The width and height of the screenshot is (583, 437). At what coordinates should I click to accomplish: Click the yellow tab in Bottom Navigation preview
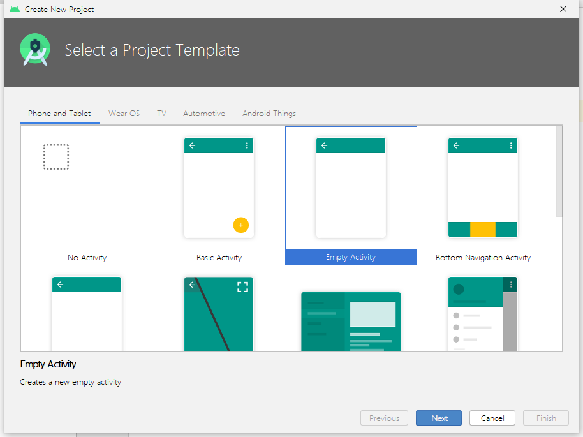[483, 230]
